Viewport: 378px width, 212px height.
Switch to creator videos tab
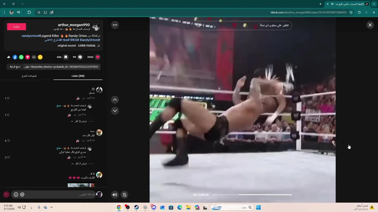tap(29, 76)
